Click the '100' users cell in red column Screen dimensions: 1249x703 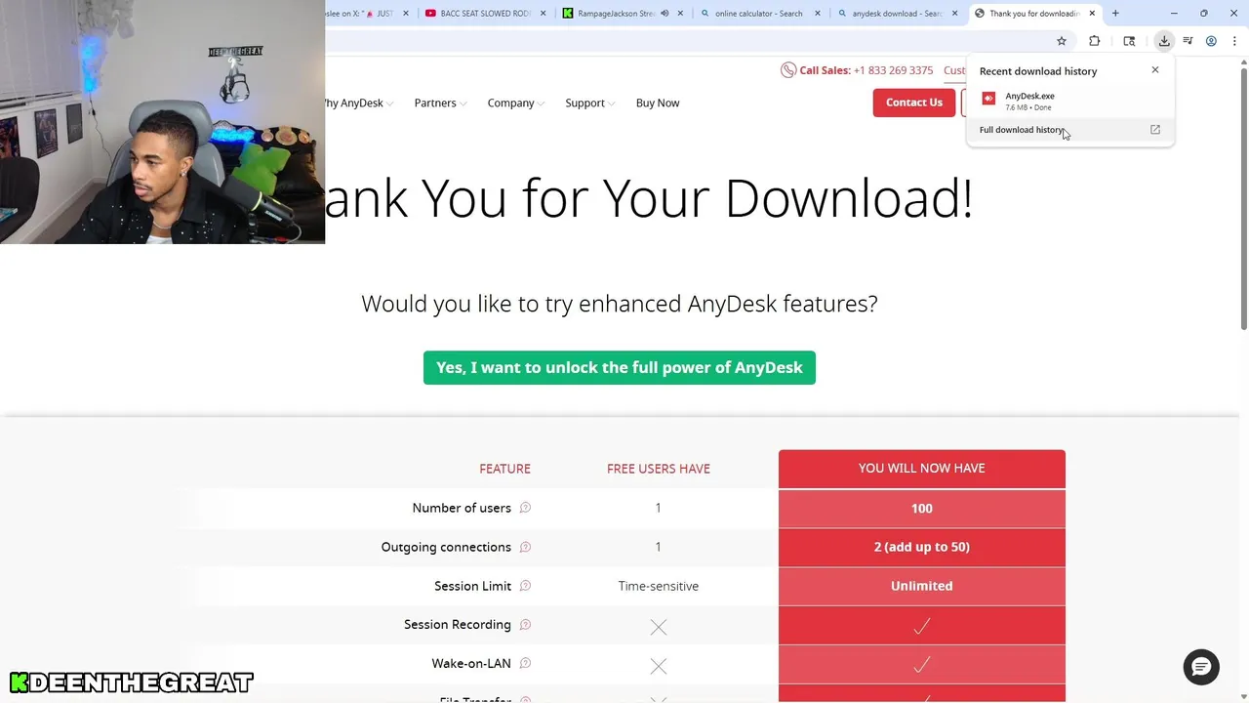922,508
